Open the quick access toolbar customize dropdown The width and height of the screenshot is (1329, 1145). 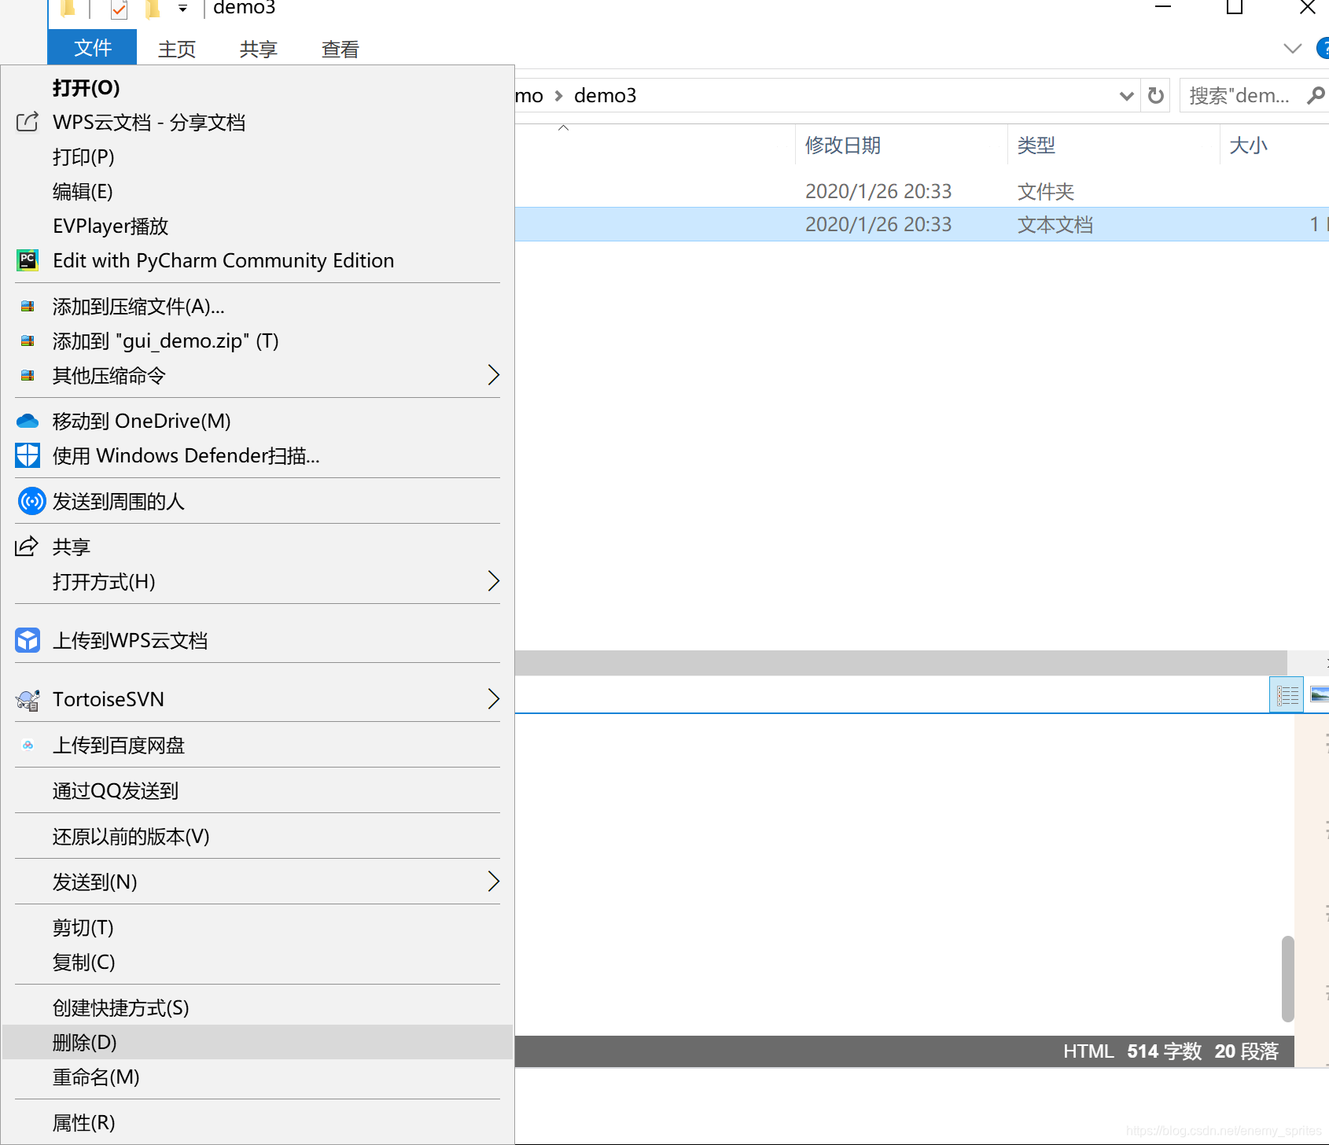182,9
